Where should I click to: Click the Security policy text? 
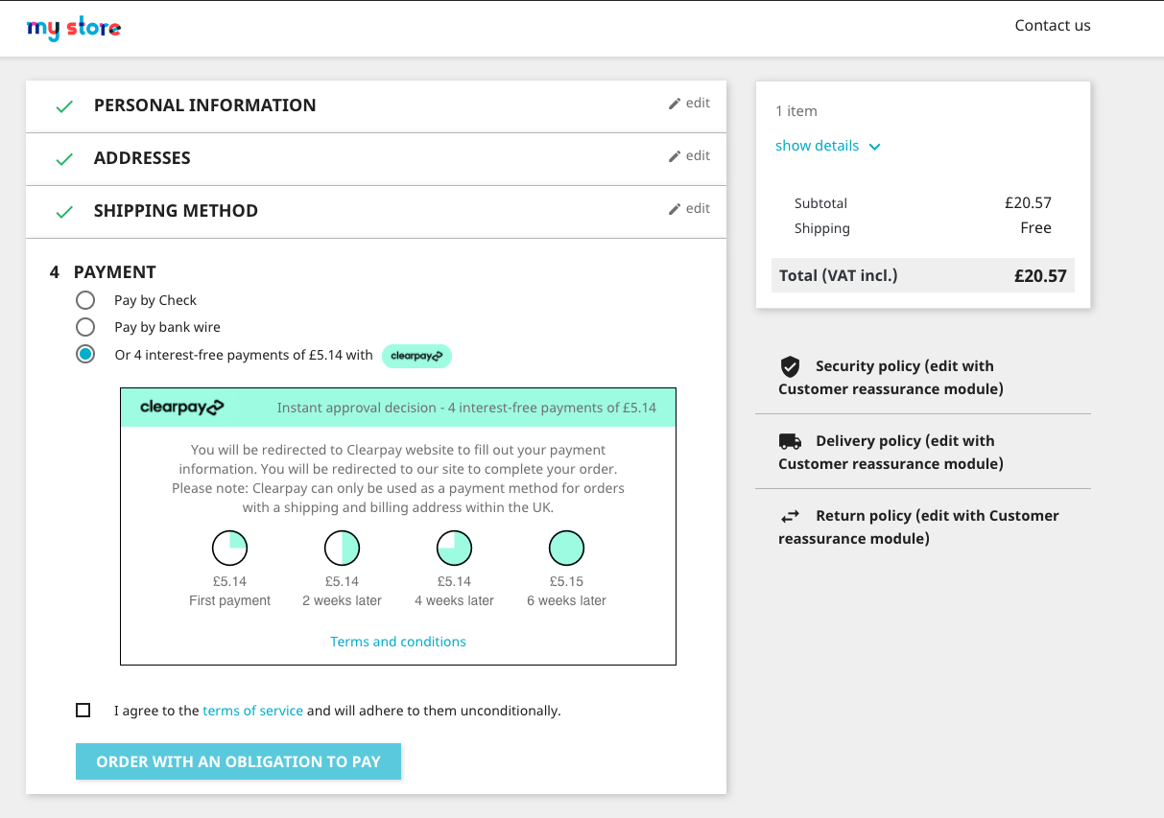[891, 377]
